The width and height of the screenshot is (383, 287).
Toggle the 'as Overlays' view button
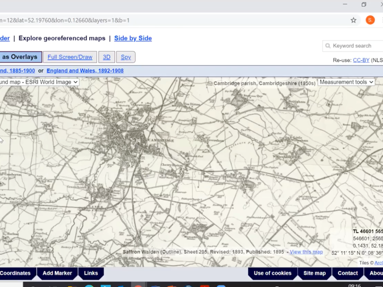pos(20,57)
